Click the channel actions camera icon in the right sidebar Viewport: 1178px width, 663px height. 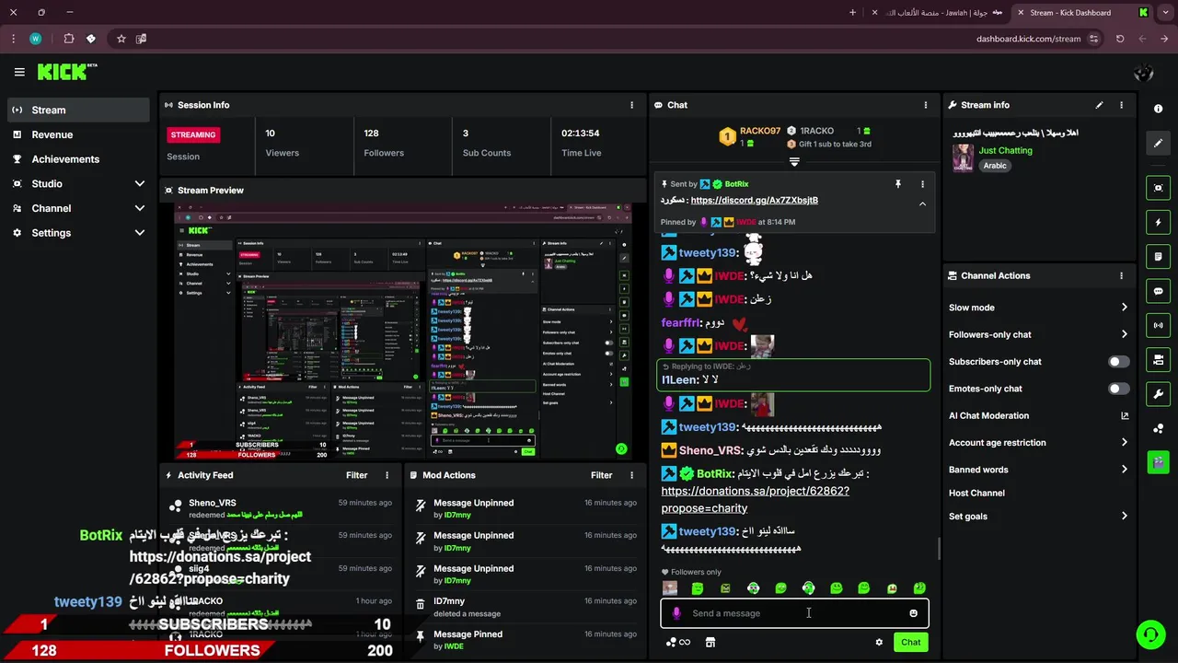click(1158, 359)
